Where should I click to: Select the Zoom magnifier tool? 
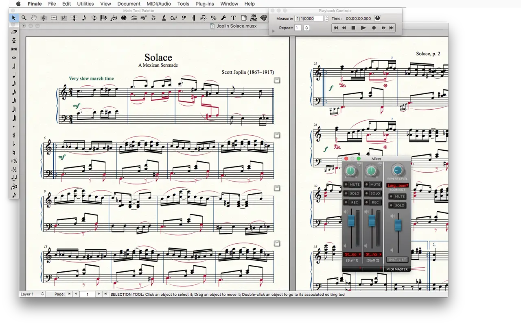pos(24,18)
